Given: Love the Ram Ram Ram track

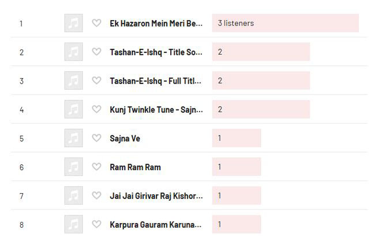Looking at the screenshot, I should click(96, 167).
